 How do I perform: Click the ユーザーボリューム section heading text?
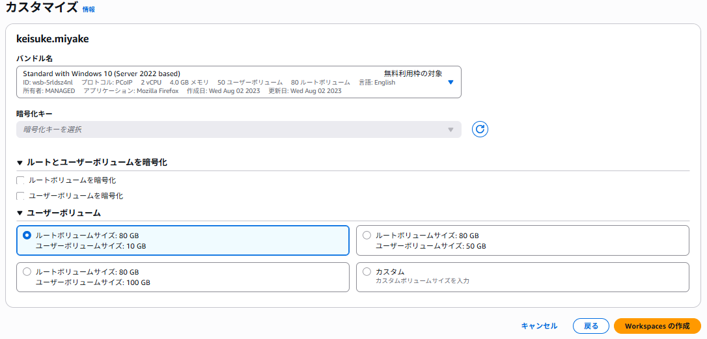pyautogui.click(x=64, y=213)
